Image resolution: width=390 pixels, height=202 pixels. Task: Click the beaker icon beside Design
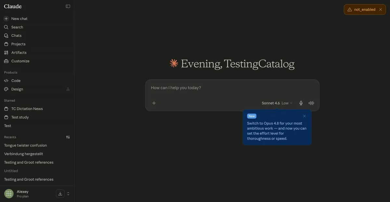click(x=68, y=89)
